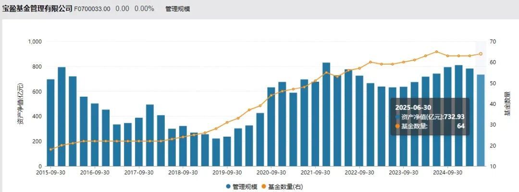Click the highlighted 2025-06-30 bar
The height and width of the screenshot is (192, 519).
(481, 120)
